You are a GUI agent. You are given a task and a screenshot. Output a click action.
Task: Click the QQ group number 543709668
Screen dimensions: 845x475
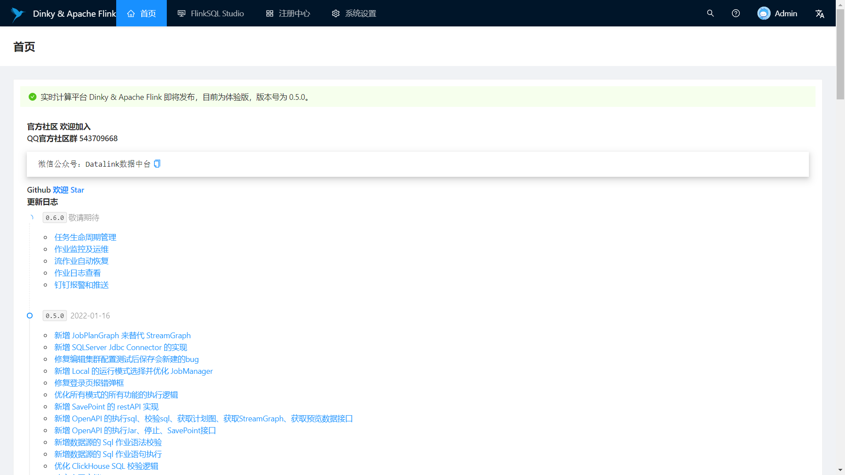coord(99,138)
